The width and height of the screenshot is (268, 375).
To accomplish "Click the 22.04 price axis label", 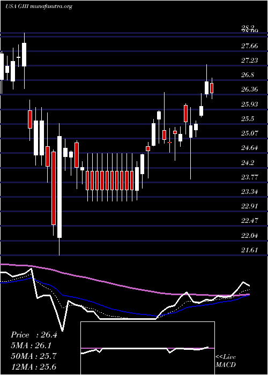I will pos(250,236).
